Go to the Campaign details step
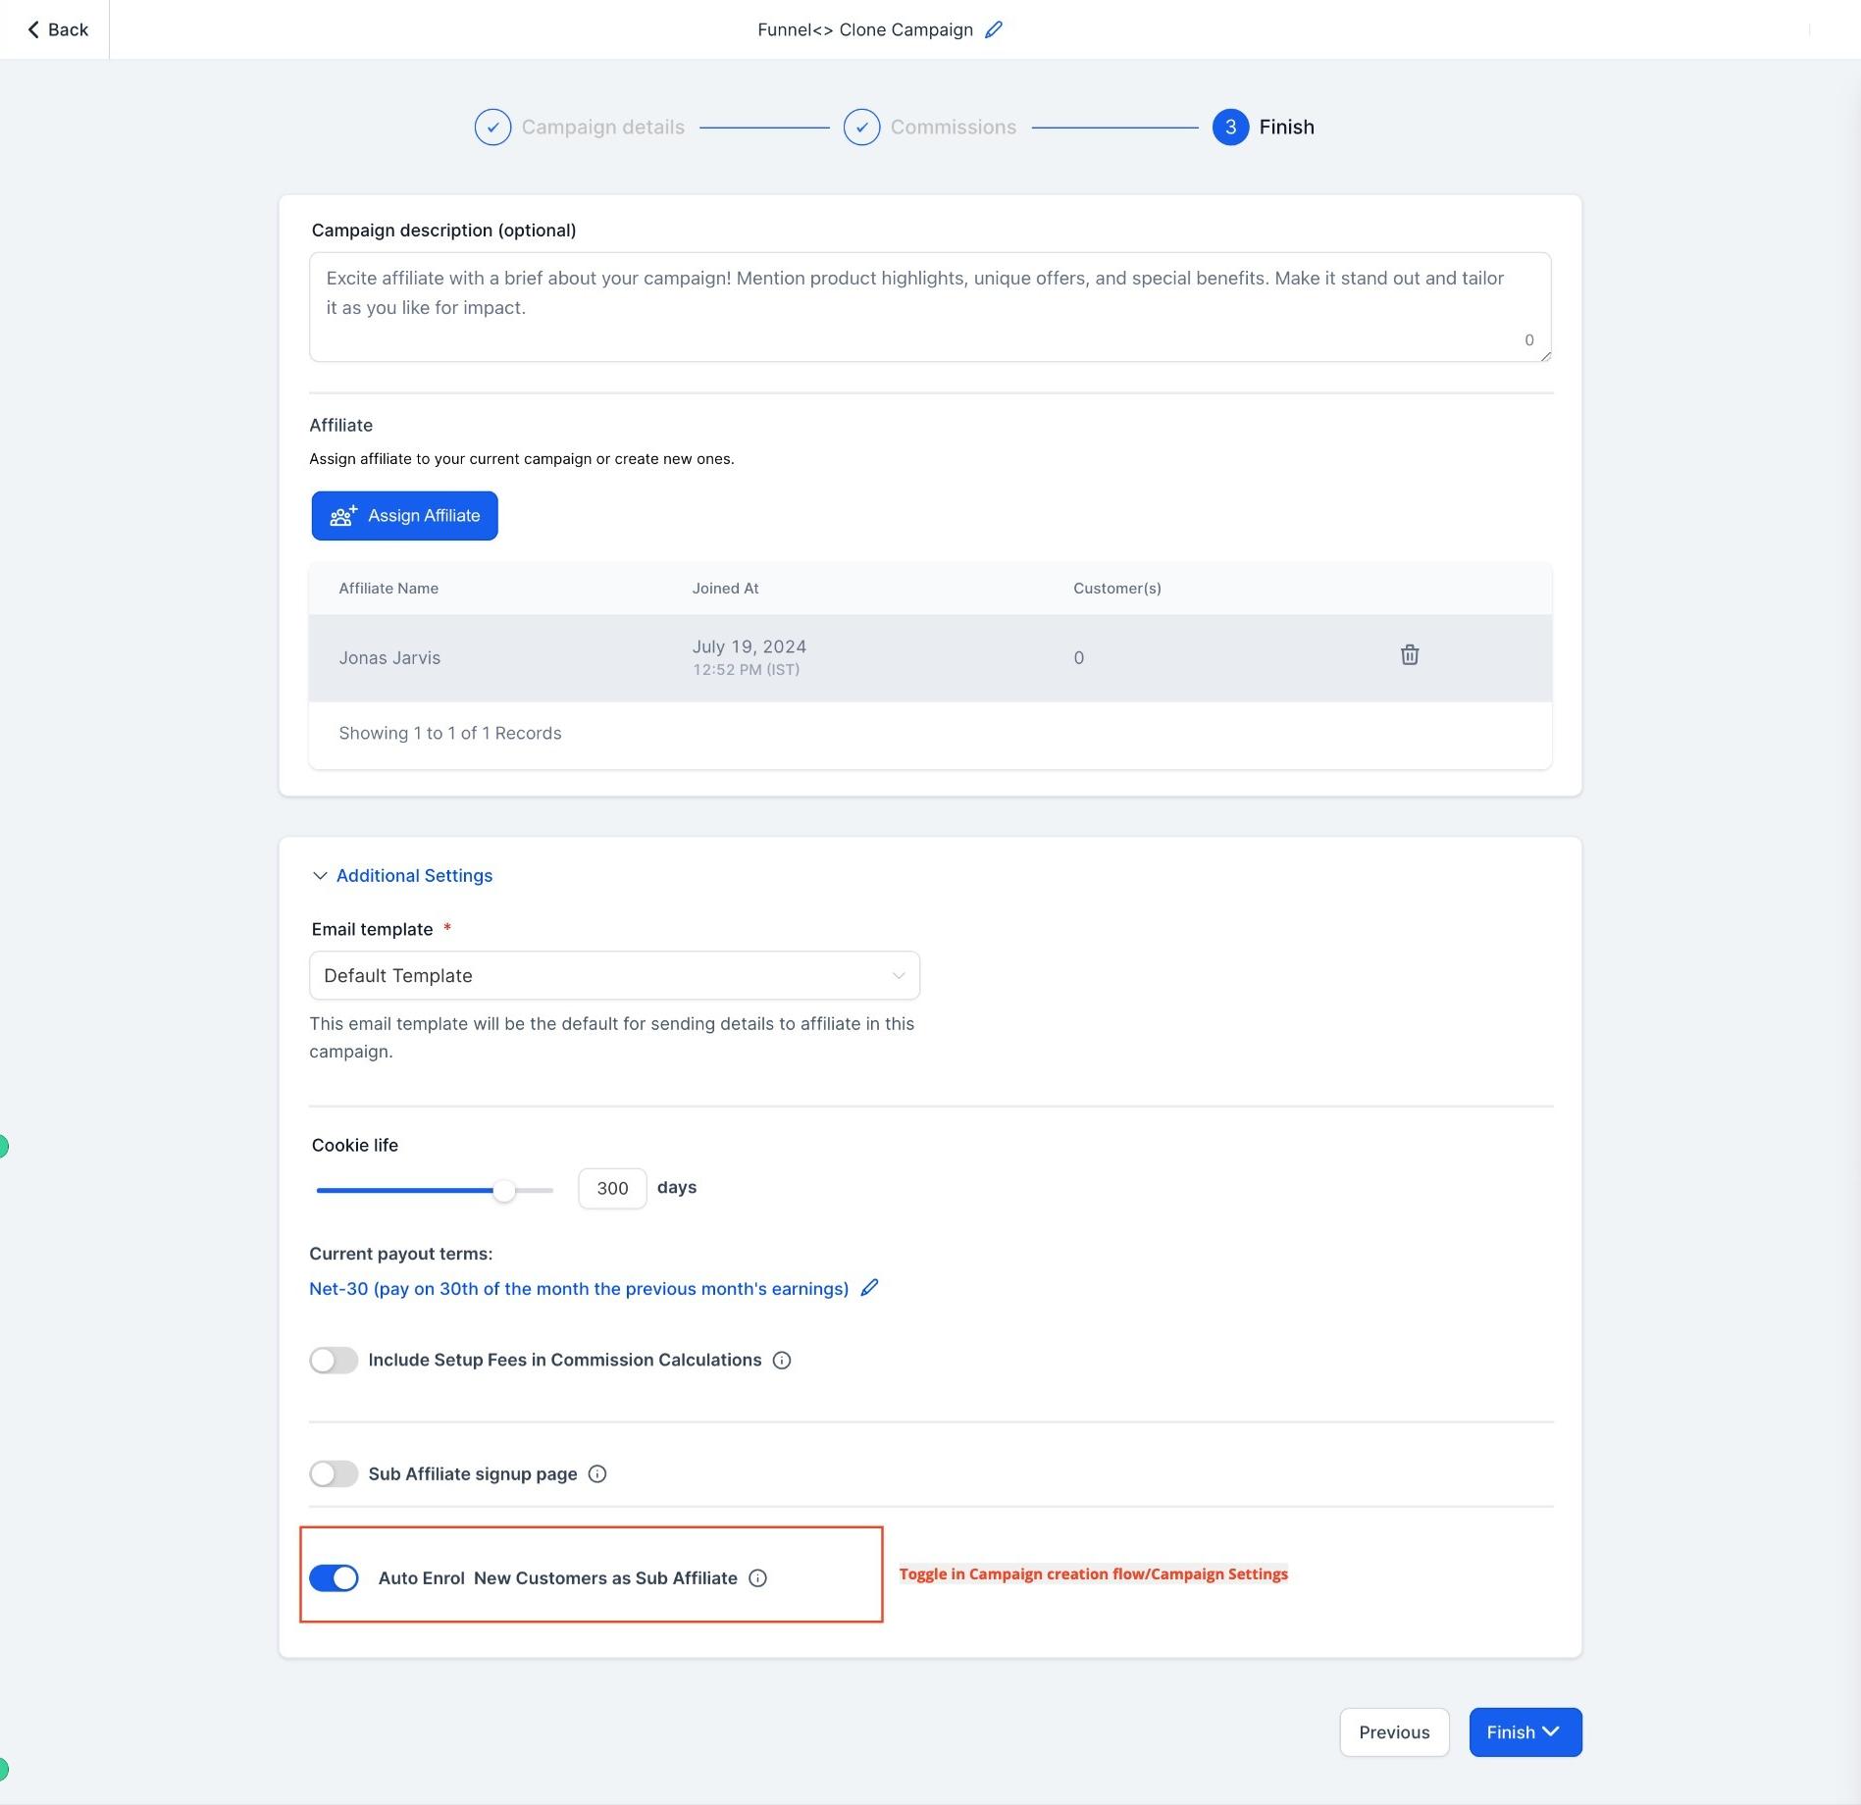The width and height of the screenshot is (1861, 1805). 602,127
